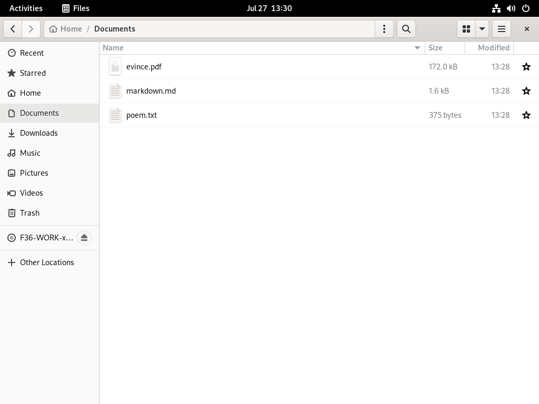The image size is (539, 404).
Task: Select the poem.txt file name
Action: 141,115
